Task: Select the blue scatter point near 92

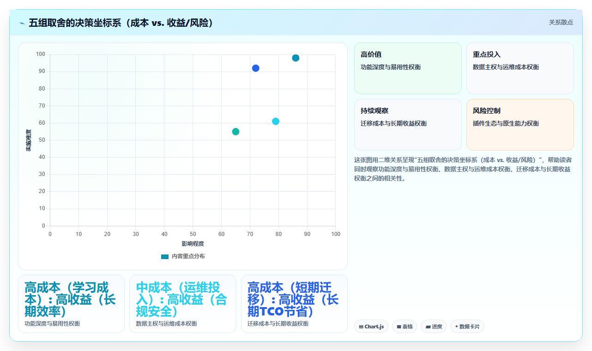Action: click(x=255, y=68)
